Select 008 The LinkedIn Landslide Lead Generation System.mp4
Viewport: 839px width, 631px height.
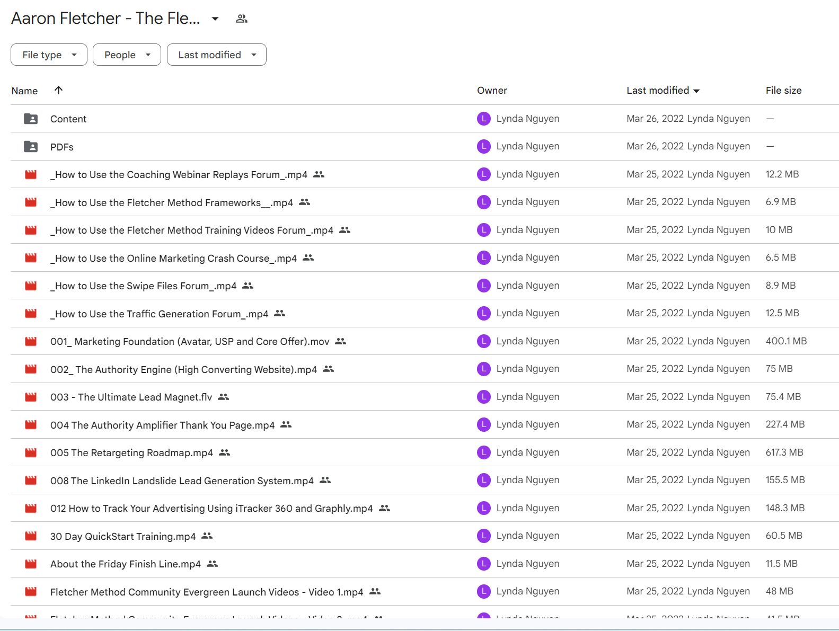click(182, 481)
